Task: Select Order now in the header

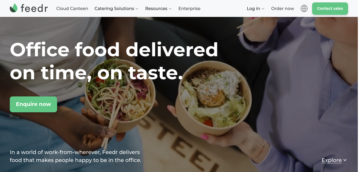Action: [x=283, y=8]
